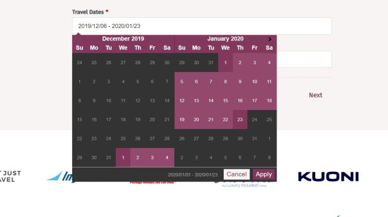The height and width of the screenshot is (217, 388).
Task: Choose Friday January 31 in January 2020 calendar
Action: [x=254, y=139]
